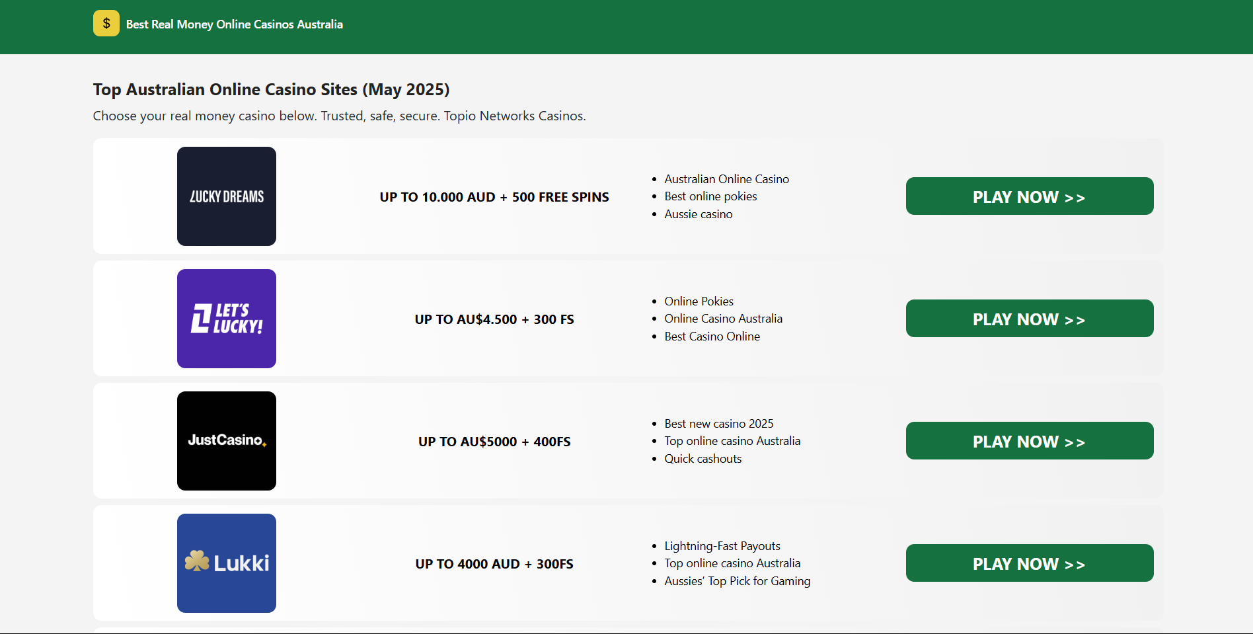The height and width of the screenshot is (634, 1253).
Task: Click the Let's Lucky purple logo
Action: coord(226,318)
